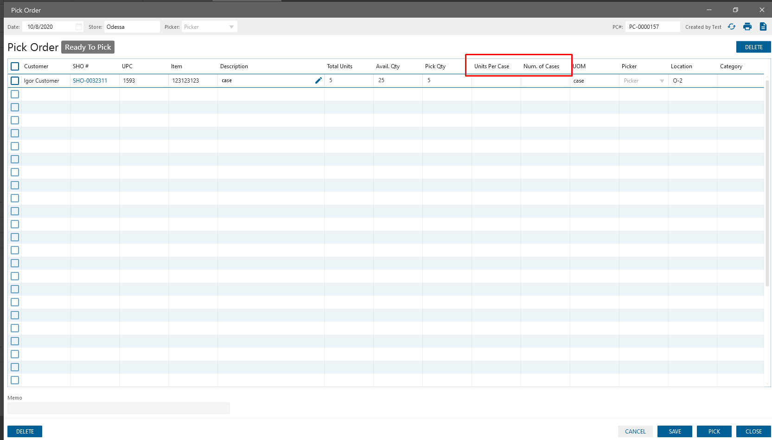The width and height of the screenshot is (772, 440).
Task: Click the PICK button
Action: (714, 432)
